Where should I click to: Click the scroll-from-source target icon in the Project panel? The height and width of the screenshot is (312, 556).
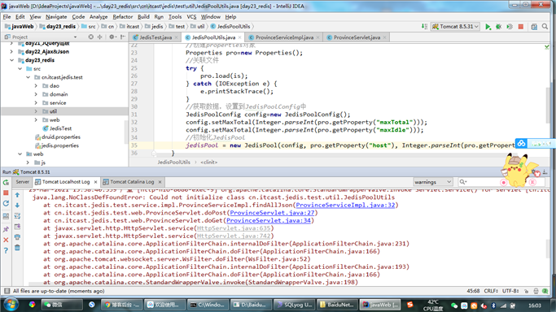[x=91, y=37]
